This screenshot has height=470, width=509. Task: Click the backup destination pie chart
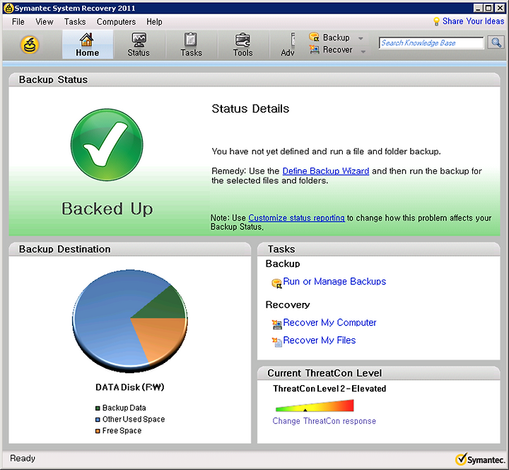[x=130, y=321]
